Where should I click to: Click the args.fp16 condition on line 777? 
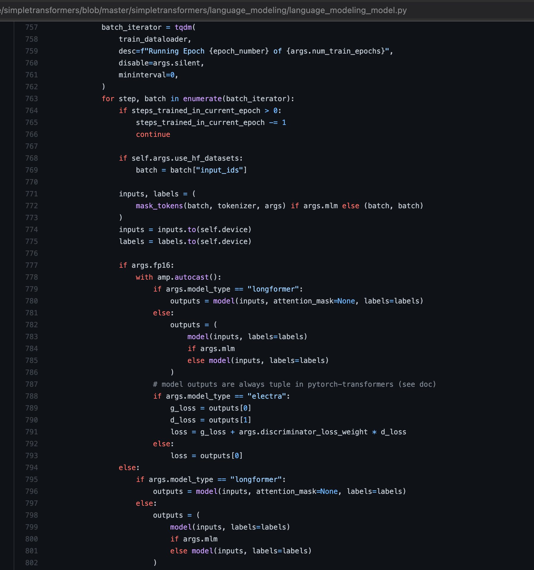click(x=152, y=265)
